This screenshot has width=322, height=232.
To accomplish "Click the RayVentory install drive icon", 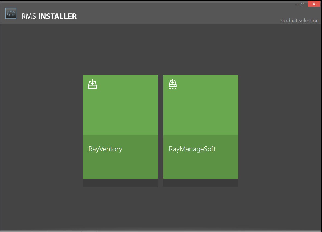I will pyautogui.click(x=92, y=84).
